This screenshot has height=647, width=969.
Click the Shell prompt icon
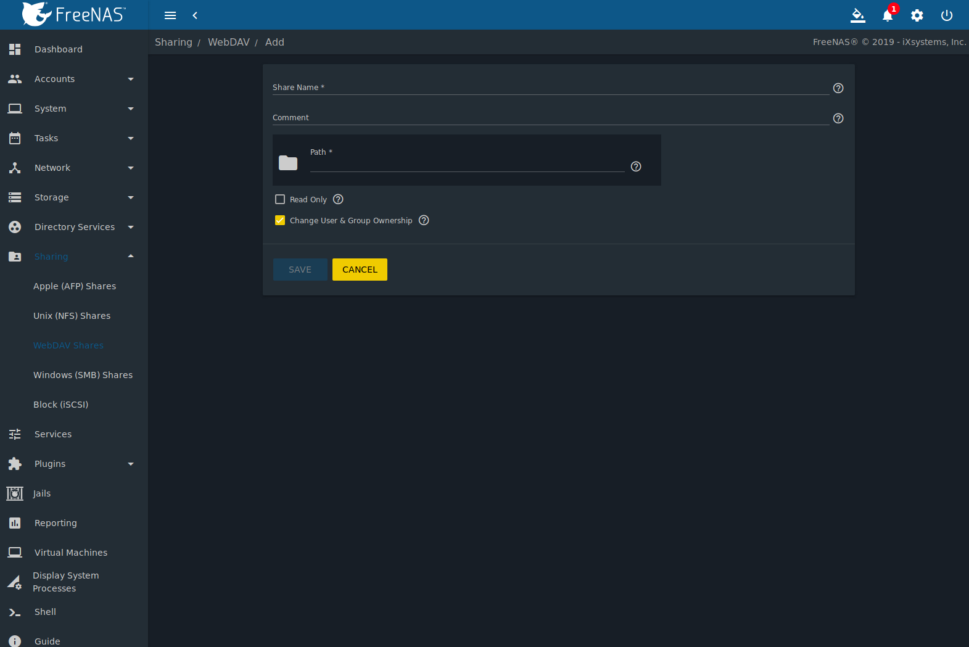(15, 612)
